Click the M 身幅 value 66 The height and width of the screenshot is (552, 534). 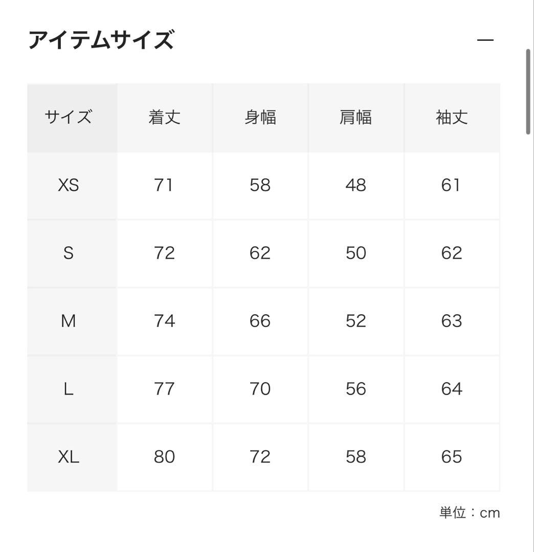260,321
